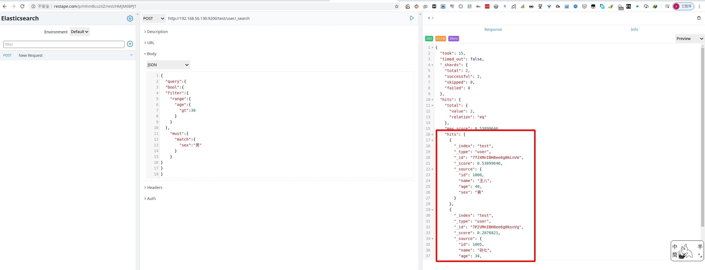Open the JSON body type dropdown

coord(168,65)
